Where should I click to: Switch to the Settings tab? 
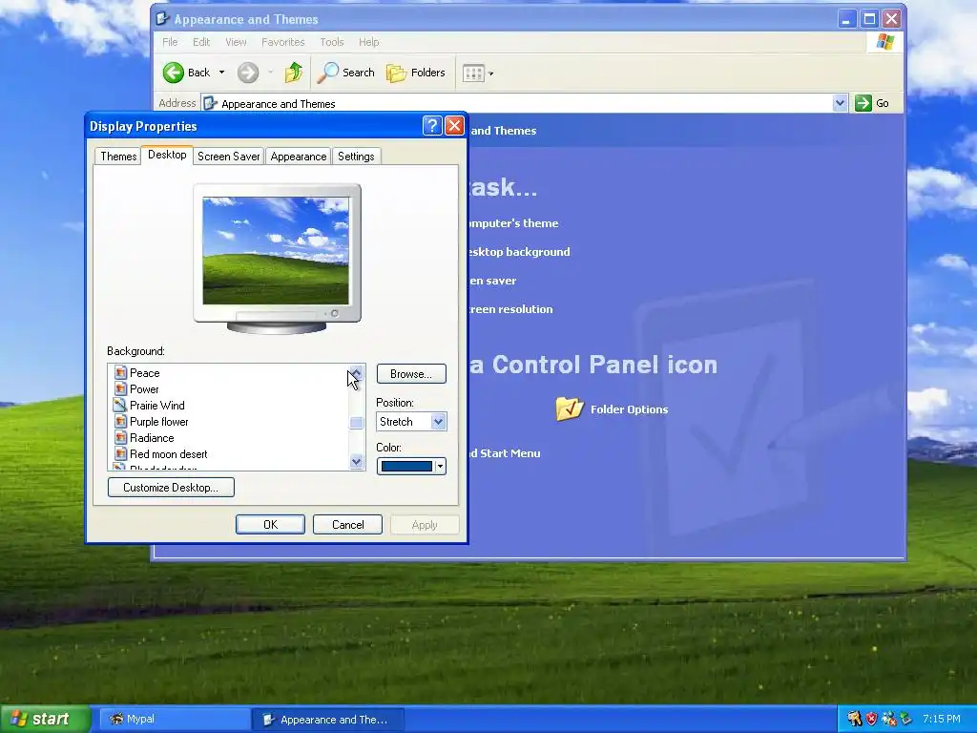(356, 157)
